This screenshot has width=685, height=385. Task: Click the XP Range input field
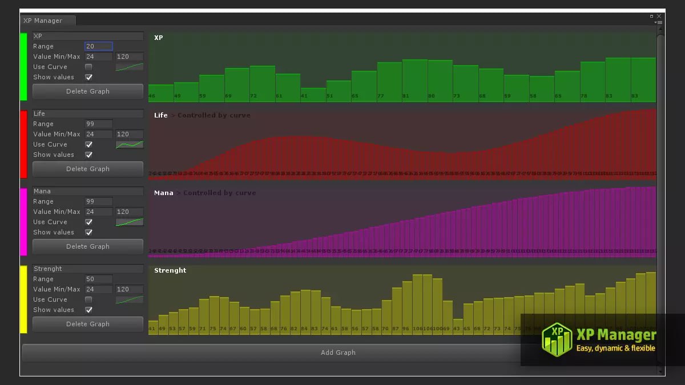(x=99, y=46)
